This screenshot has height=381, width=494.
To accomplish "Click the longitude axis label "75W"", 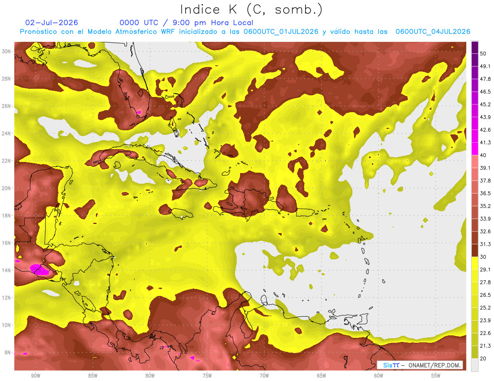I will [x=207, y=376].
